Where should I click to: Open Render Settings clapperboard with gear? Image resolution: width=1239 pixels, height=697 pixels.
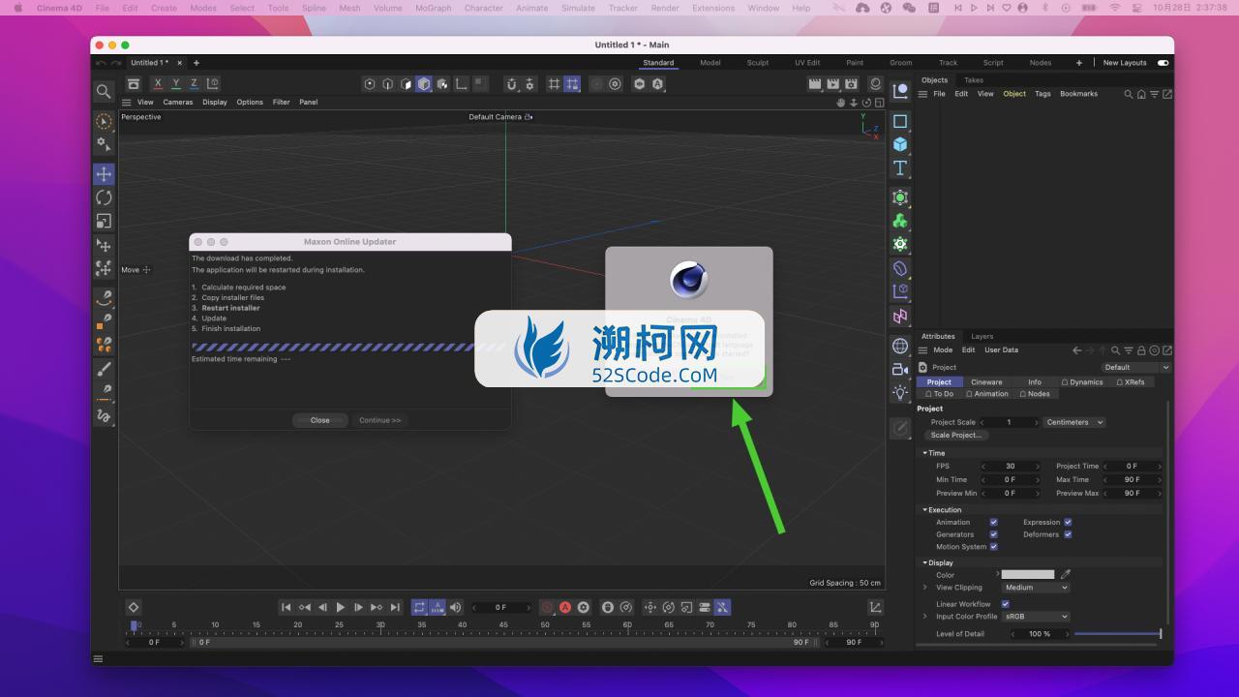coord(851,84)
